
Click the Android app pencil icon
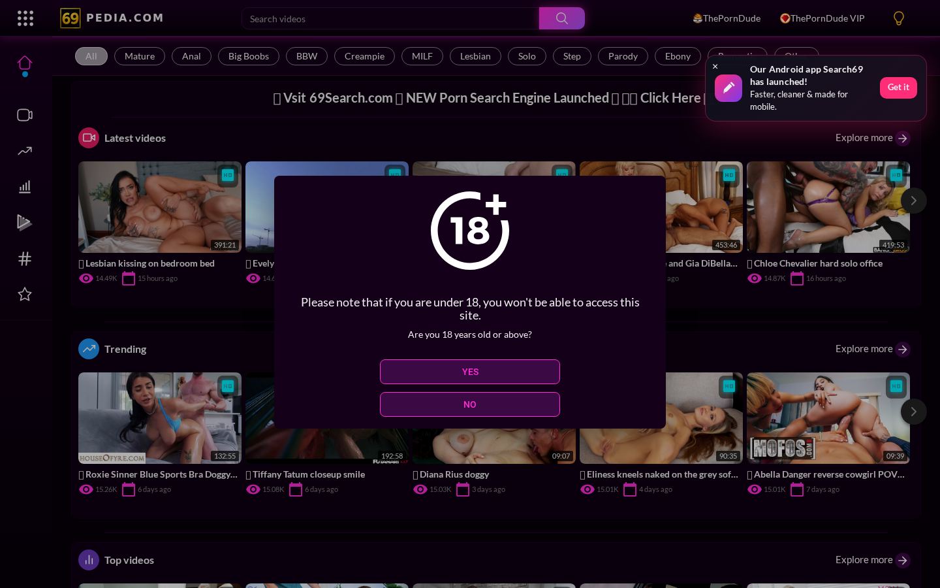(x=728, y=88)
